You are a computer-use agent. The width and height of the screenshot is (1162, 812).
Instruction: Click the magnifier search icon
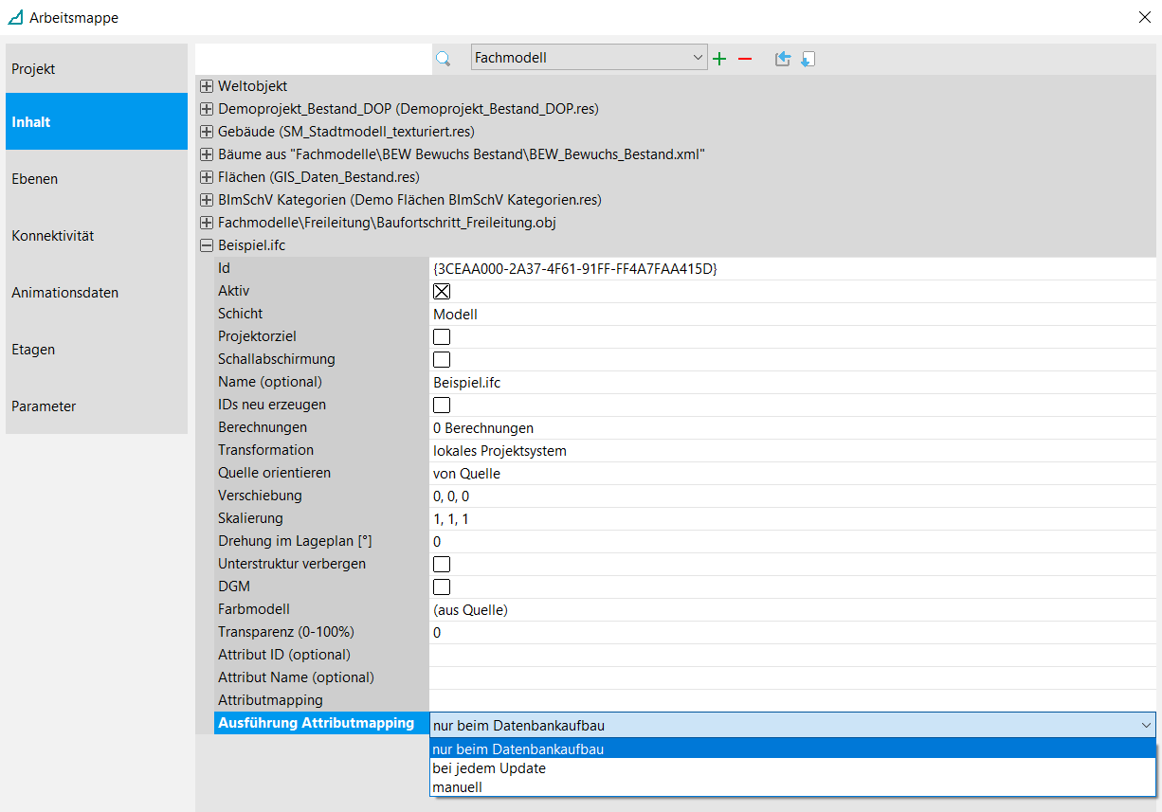(443, 59)
